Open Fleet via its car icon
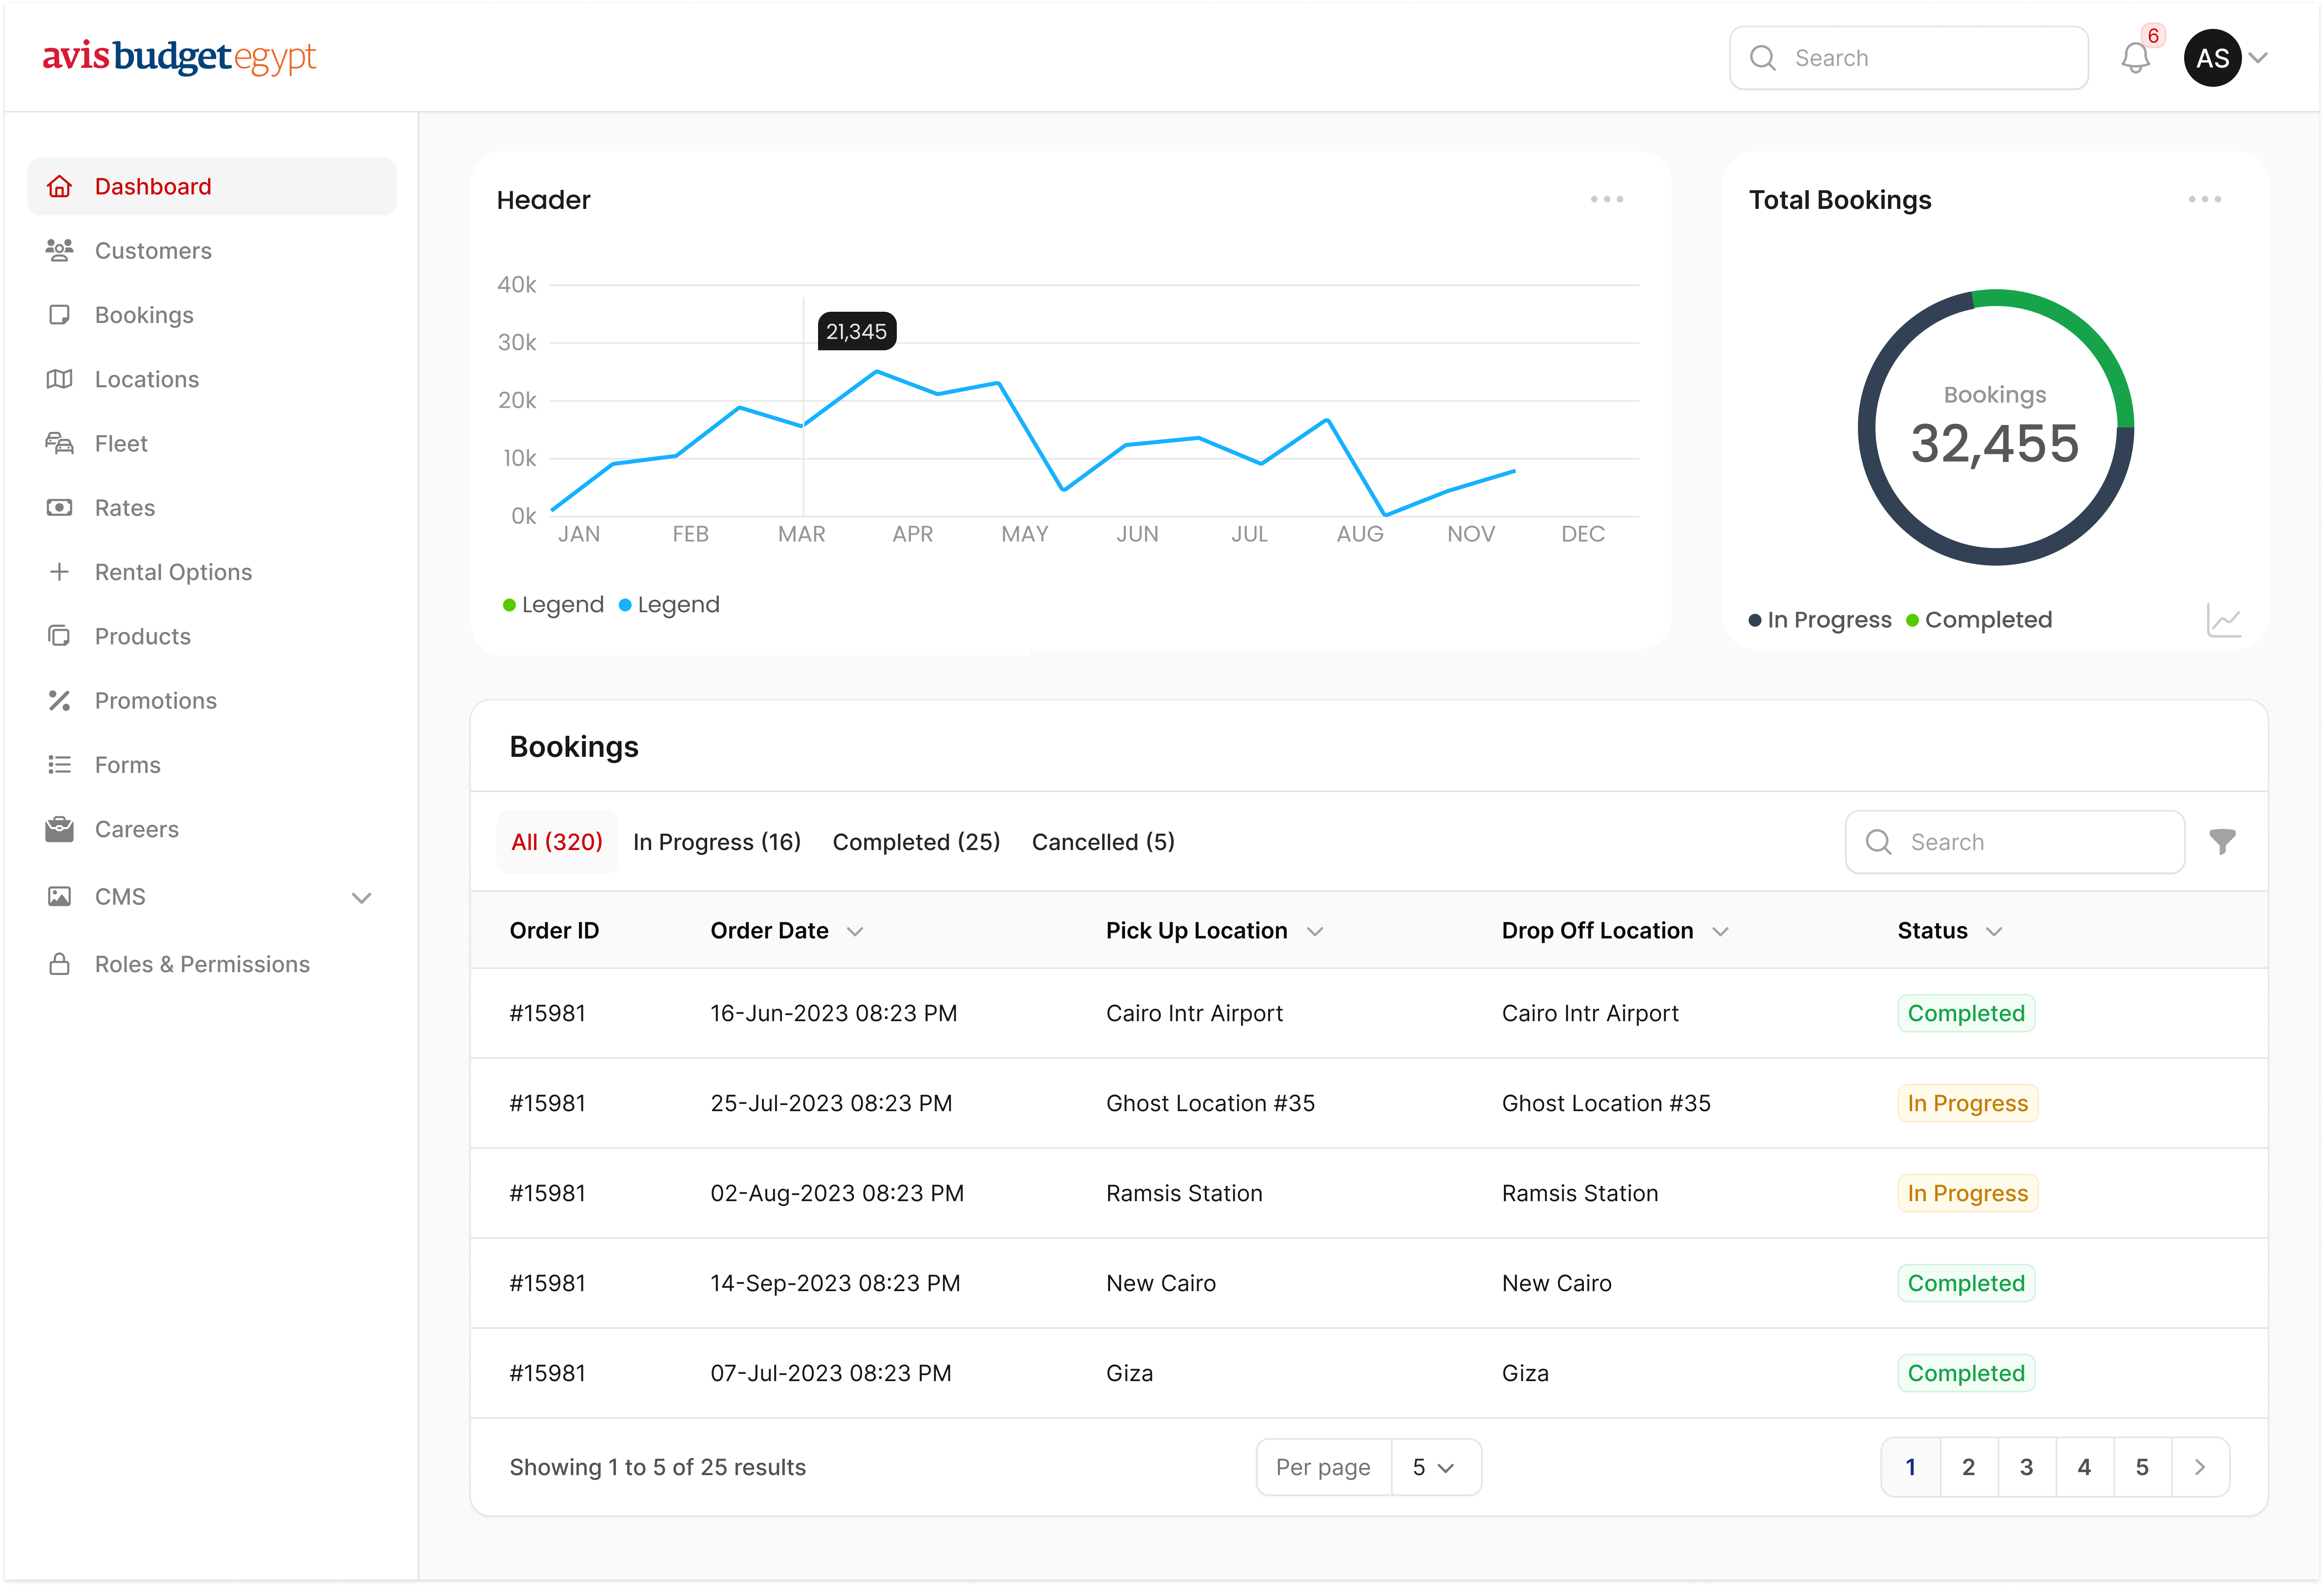Viewport: 2324px width, 1586px height. point(59,443)
